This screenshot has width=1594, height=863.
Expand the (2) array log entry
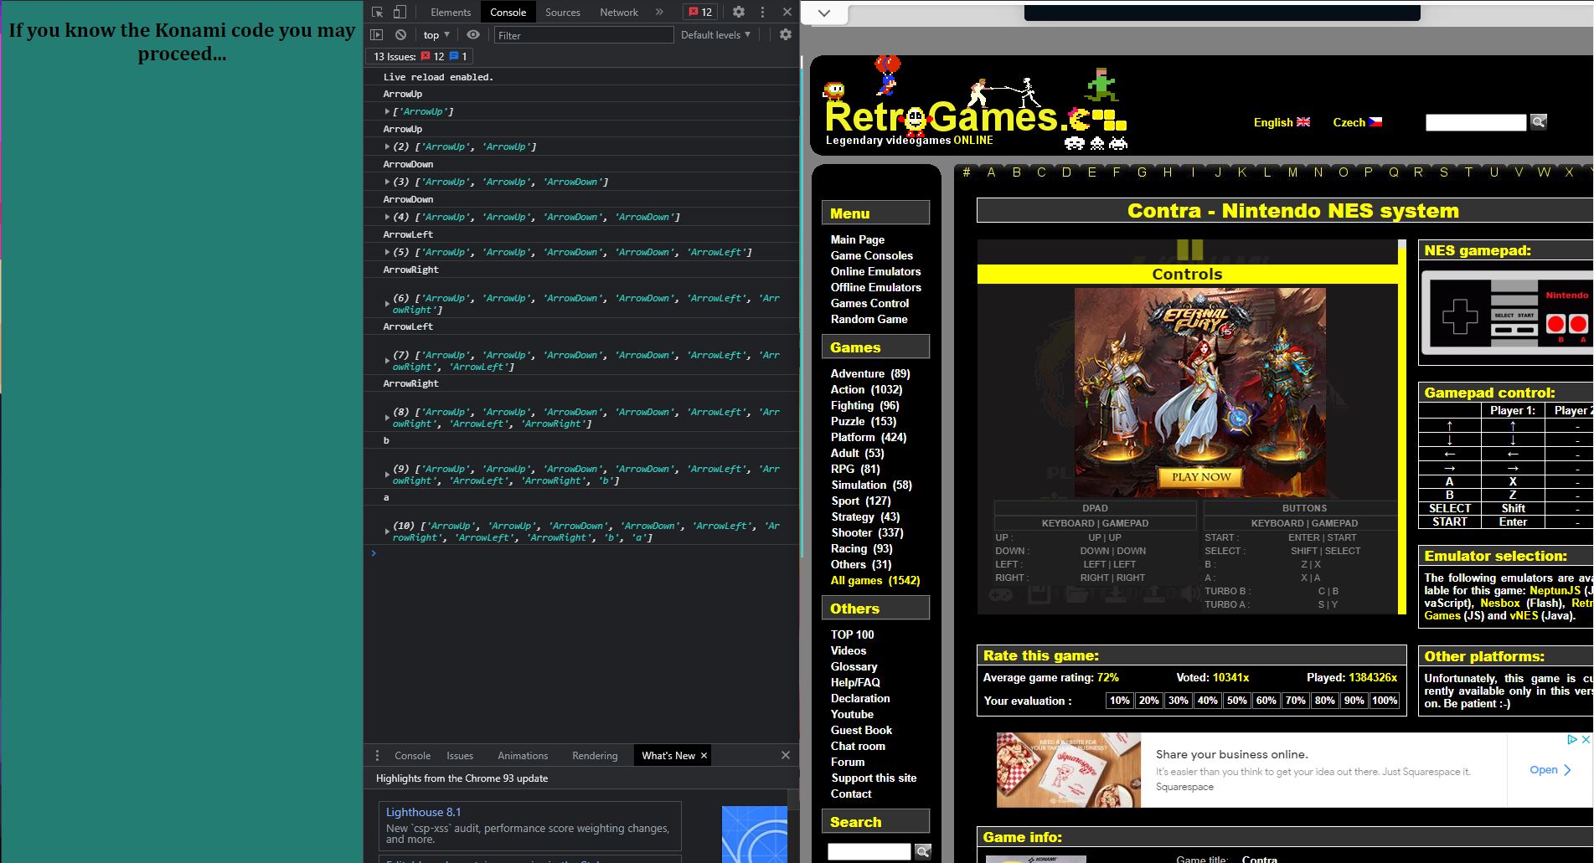pos(387,146)
